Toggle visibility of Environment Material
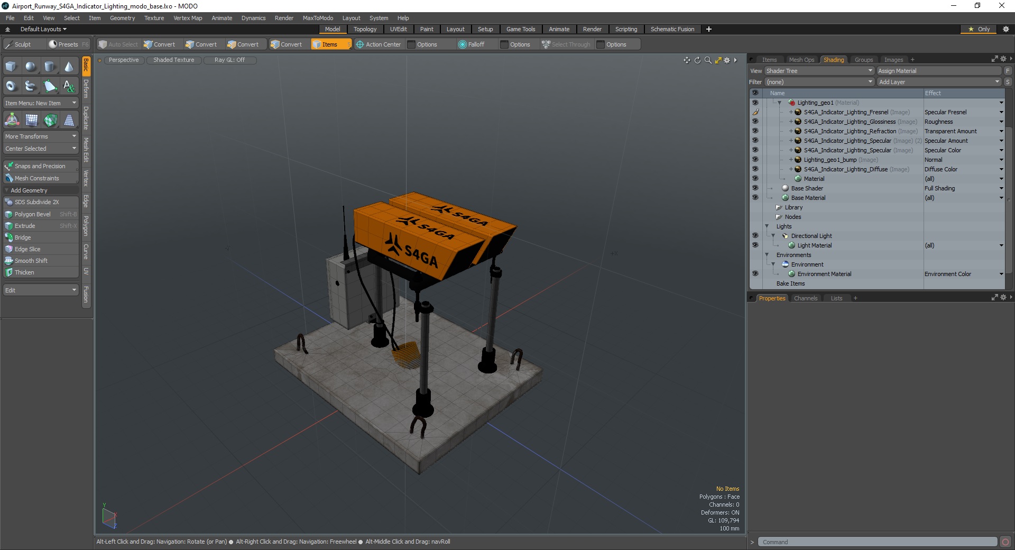Screen dimensions: 1015x550 click(x=755, y=274)
